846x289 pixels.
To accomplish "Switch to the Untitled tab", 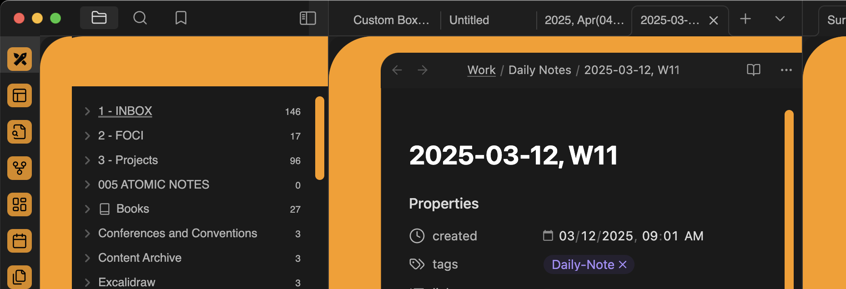I will click(469, 20).
